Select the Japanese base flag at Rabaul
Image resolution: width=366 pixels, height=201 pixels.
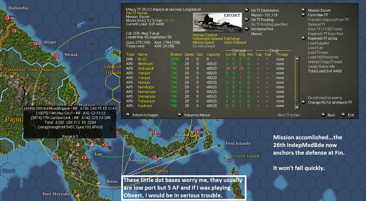(196, 132)
